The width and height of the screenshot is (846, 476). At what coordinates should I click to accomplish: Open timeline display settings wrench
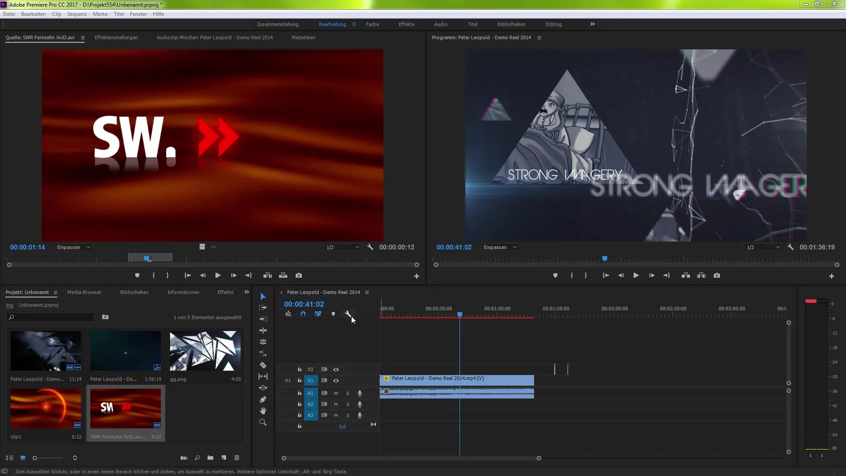[x=348, y=314]
